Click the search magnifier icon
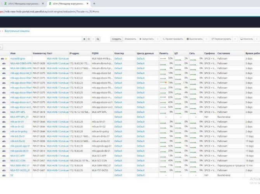Screen dimensions: 260x194 point(98,39)
